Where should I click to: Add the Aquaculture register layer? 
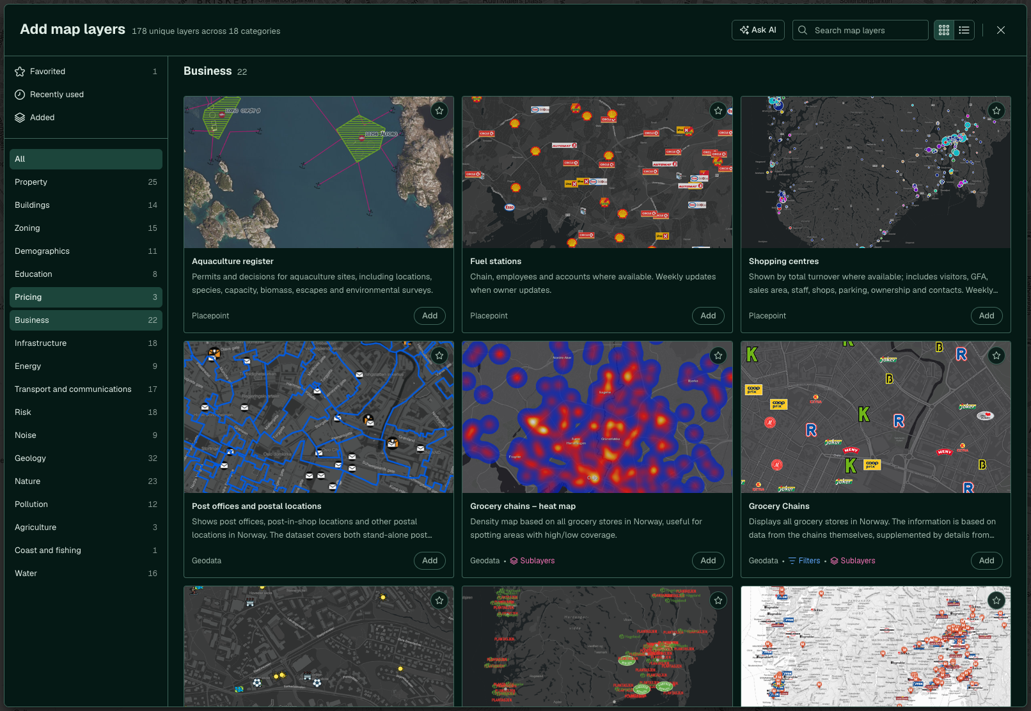[x=430, y=316]
